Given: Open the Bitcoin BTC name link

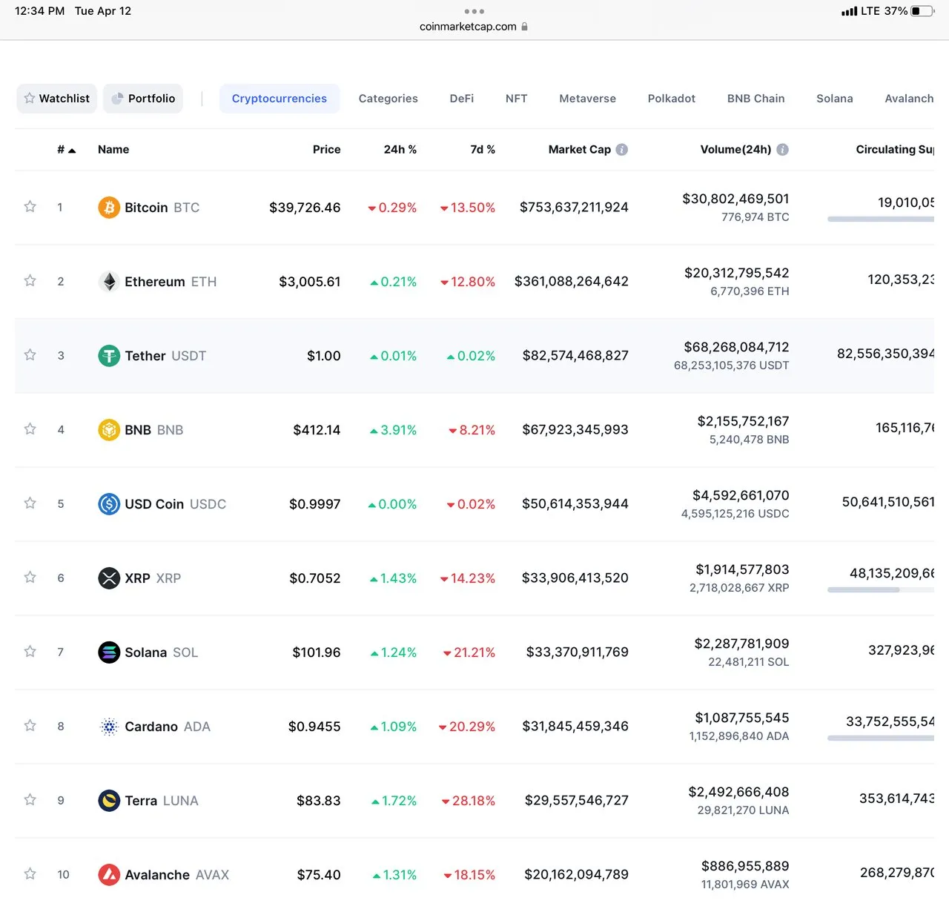Looking at the screenshot, I should tap(162, 208).
